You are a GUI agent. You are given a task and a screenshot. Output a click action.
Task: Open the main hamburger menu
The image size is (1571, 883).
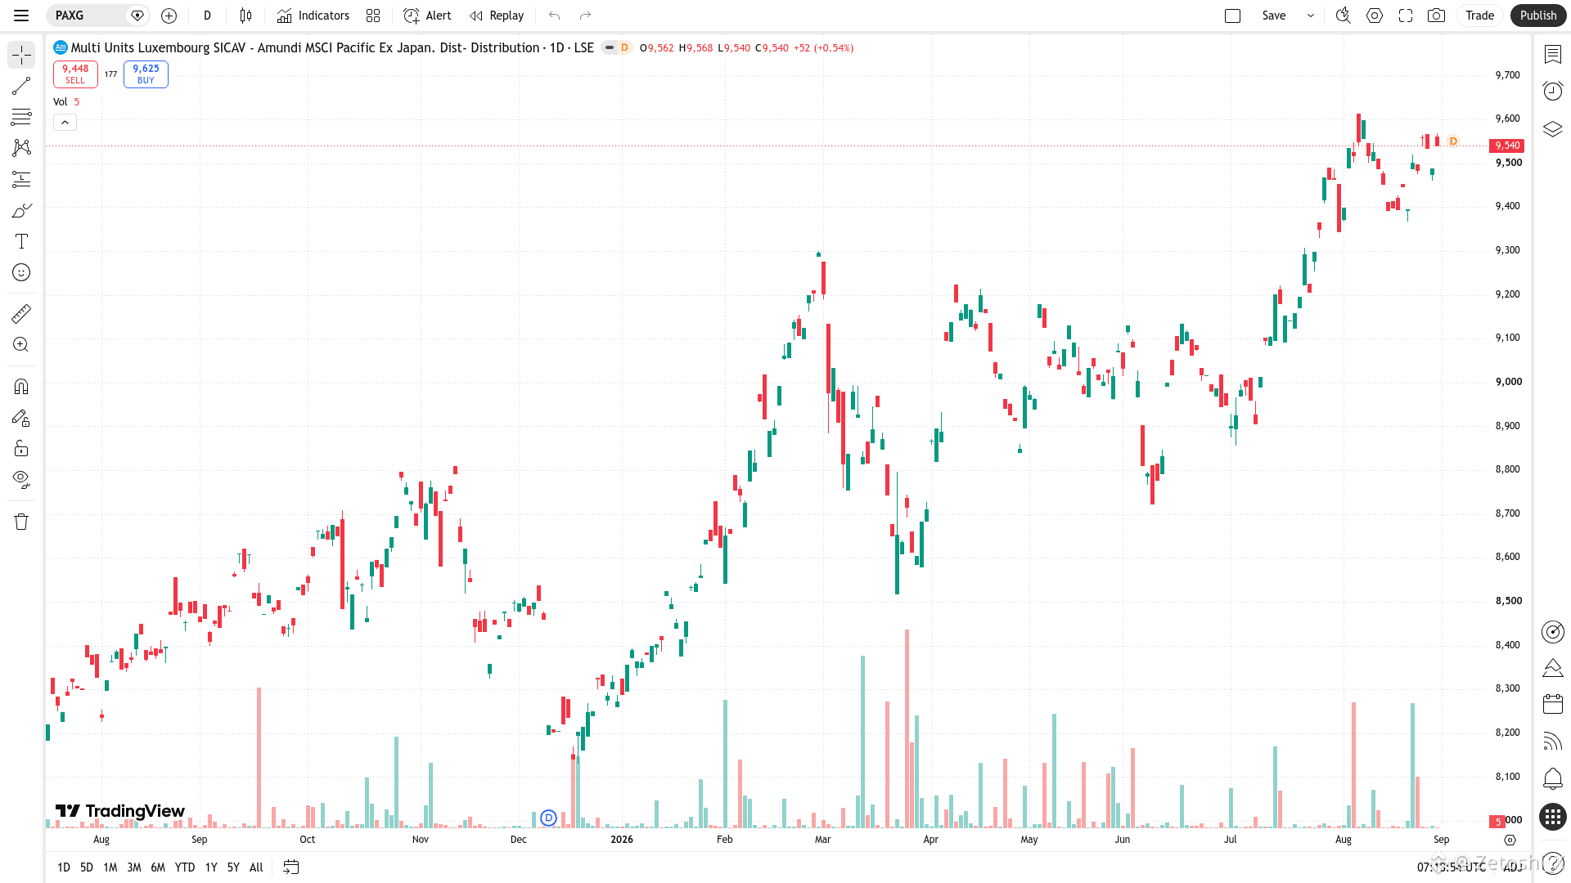click(21, 16)
